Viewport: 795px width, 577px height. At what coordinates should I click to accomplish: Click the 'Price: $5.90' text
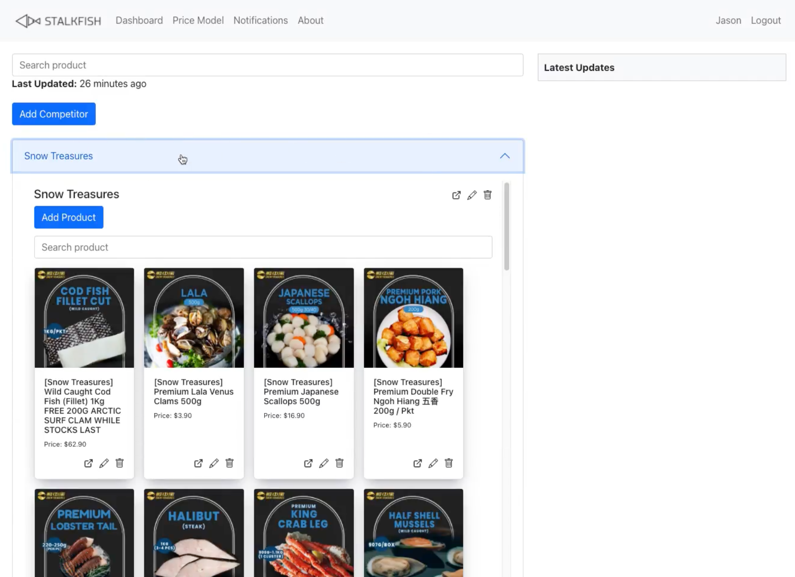point(392,425)
